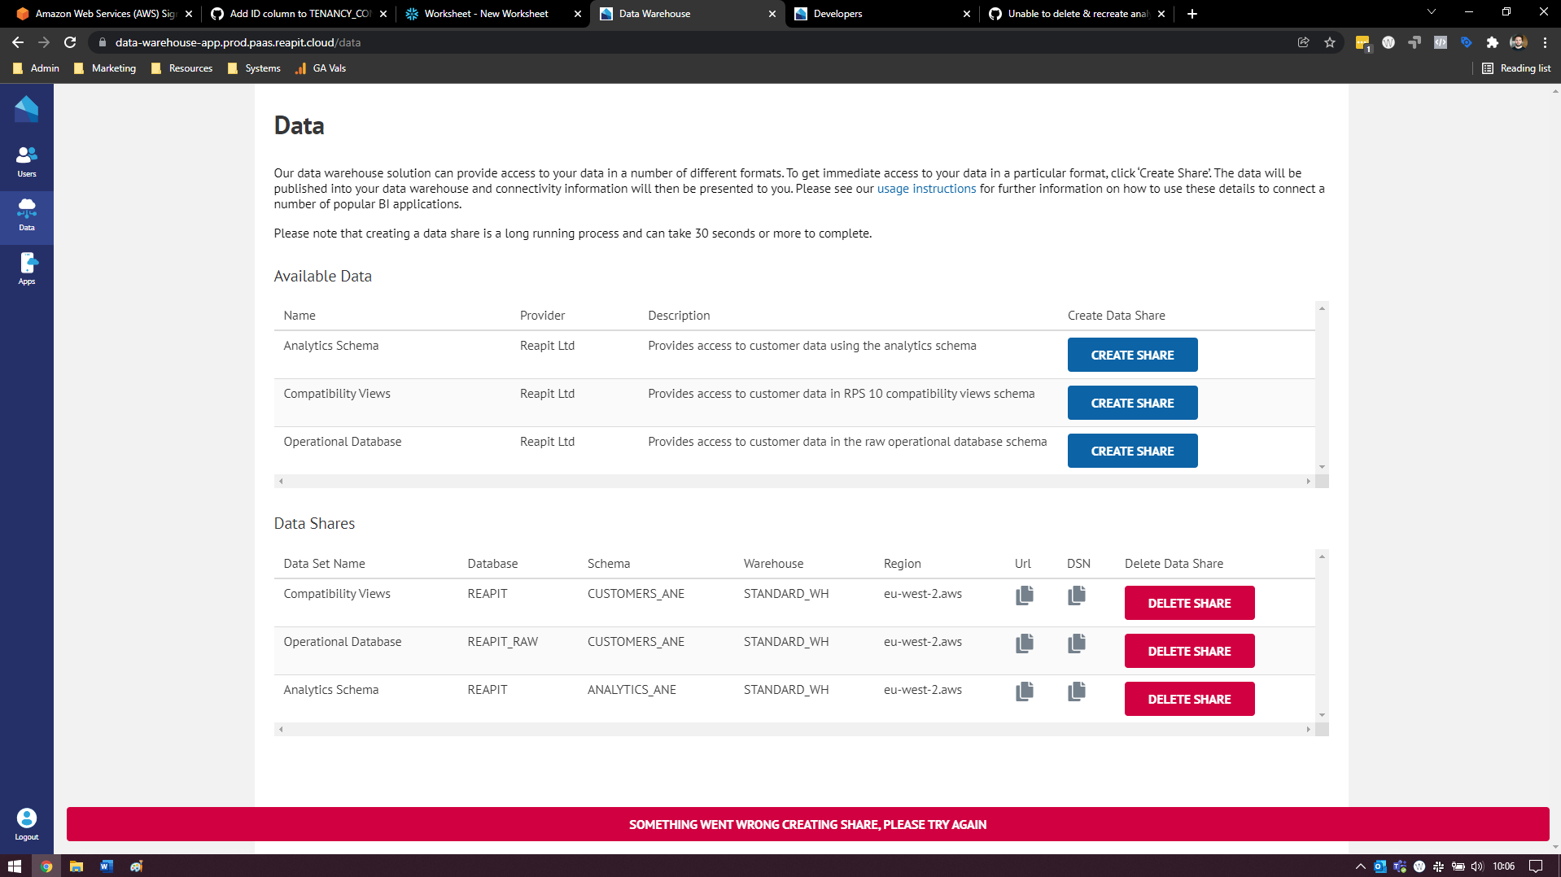Copy the Url for Compatibility Views share
This screenshot has width=1561, height=877.
[x=1024, y=595]
